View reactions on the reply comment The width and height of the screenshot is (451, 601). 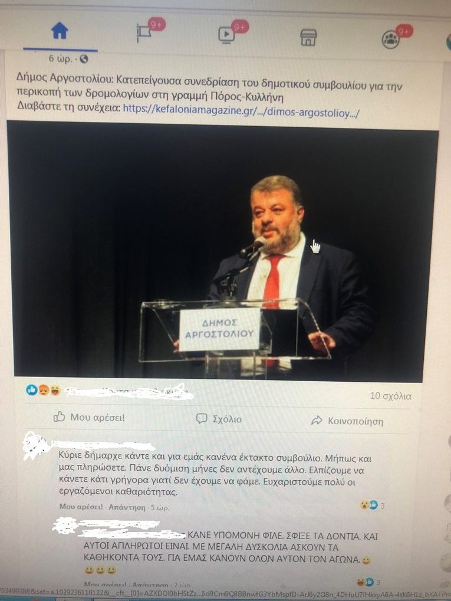(x=368, y=582)
